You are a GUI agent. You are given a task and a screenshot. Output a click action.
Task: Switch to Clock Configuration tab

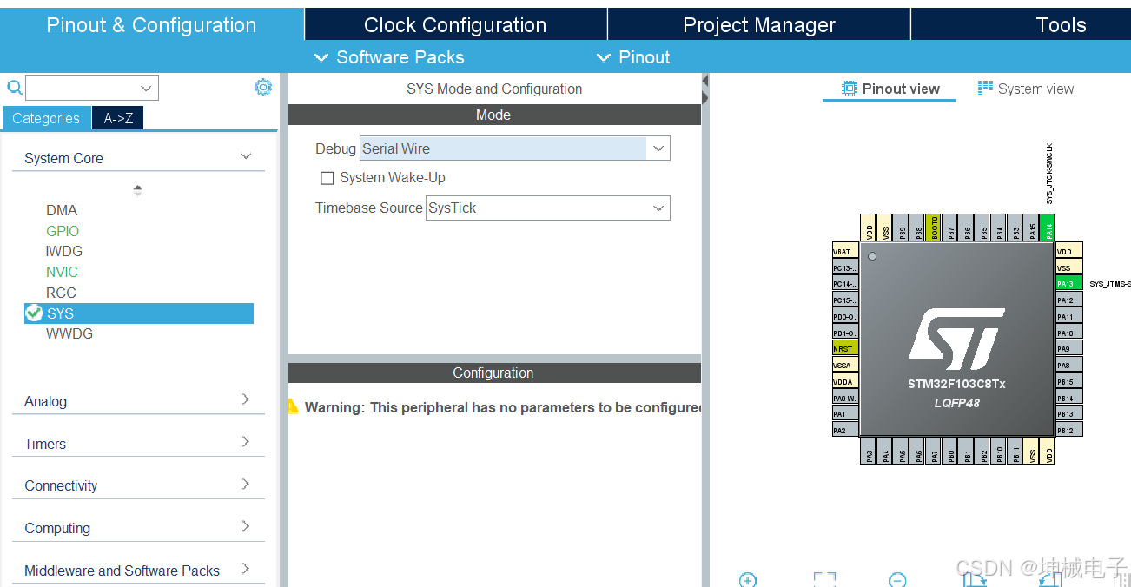pyautogui.click(x=455, y=25)
